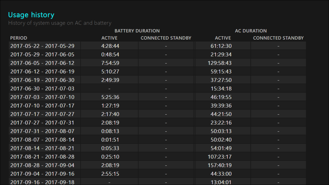Select period 2017-08-07 - 2017-08-14
The height and width of the screenshot is (185, 329).
pos(42,140)
